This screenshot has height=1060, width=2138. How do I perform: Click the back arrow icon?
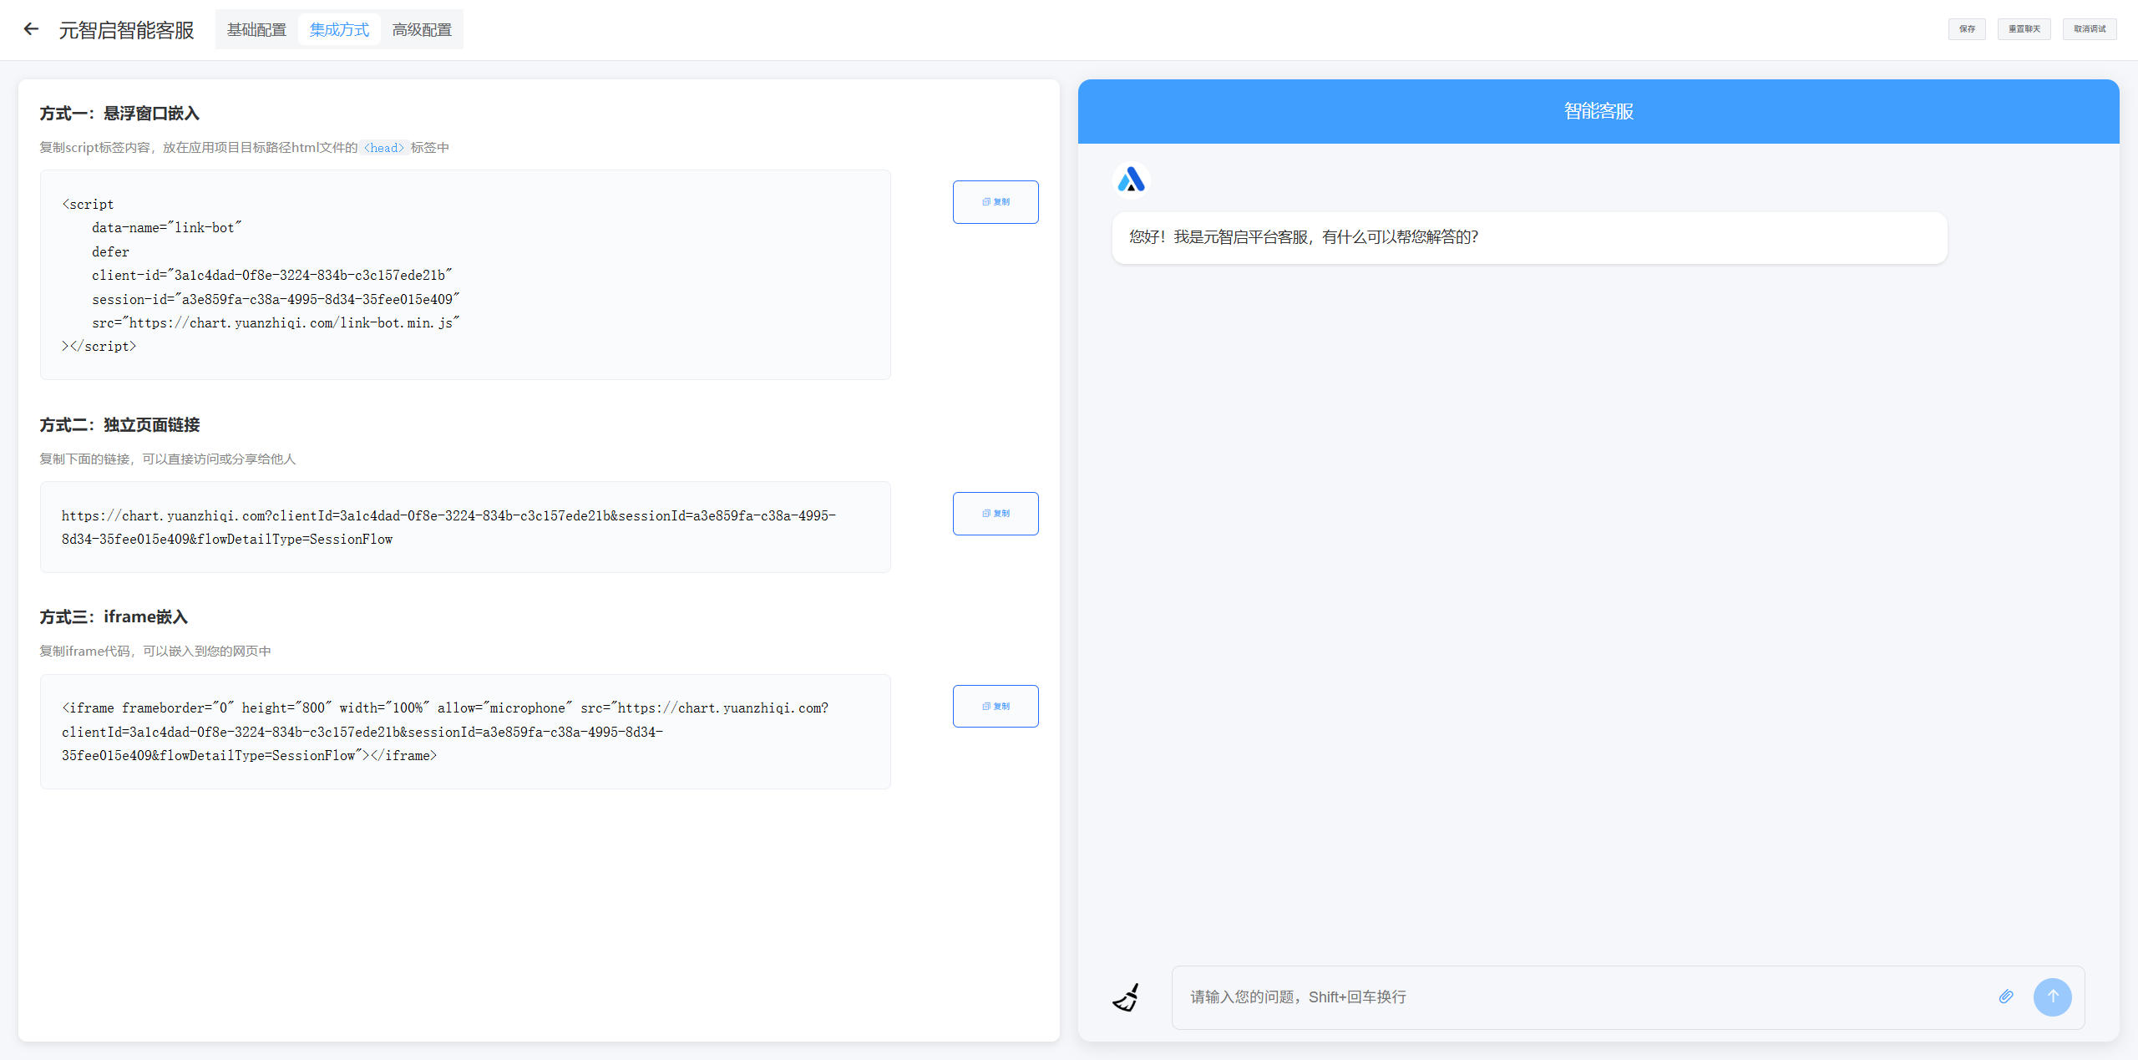pos(31,29)
